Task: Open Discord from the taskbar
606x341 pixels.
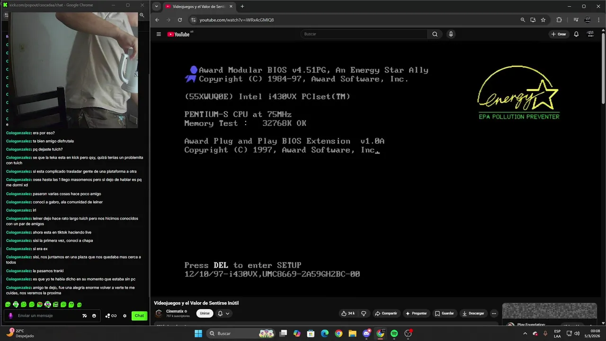Action: (x=366, y=333)
